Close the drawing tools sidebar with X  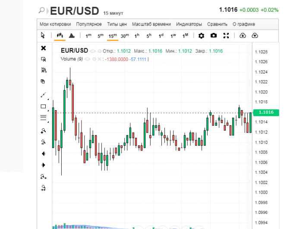click(x=44, y=48)
